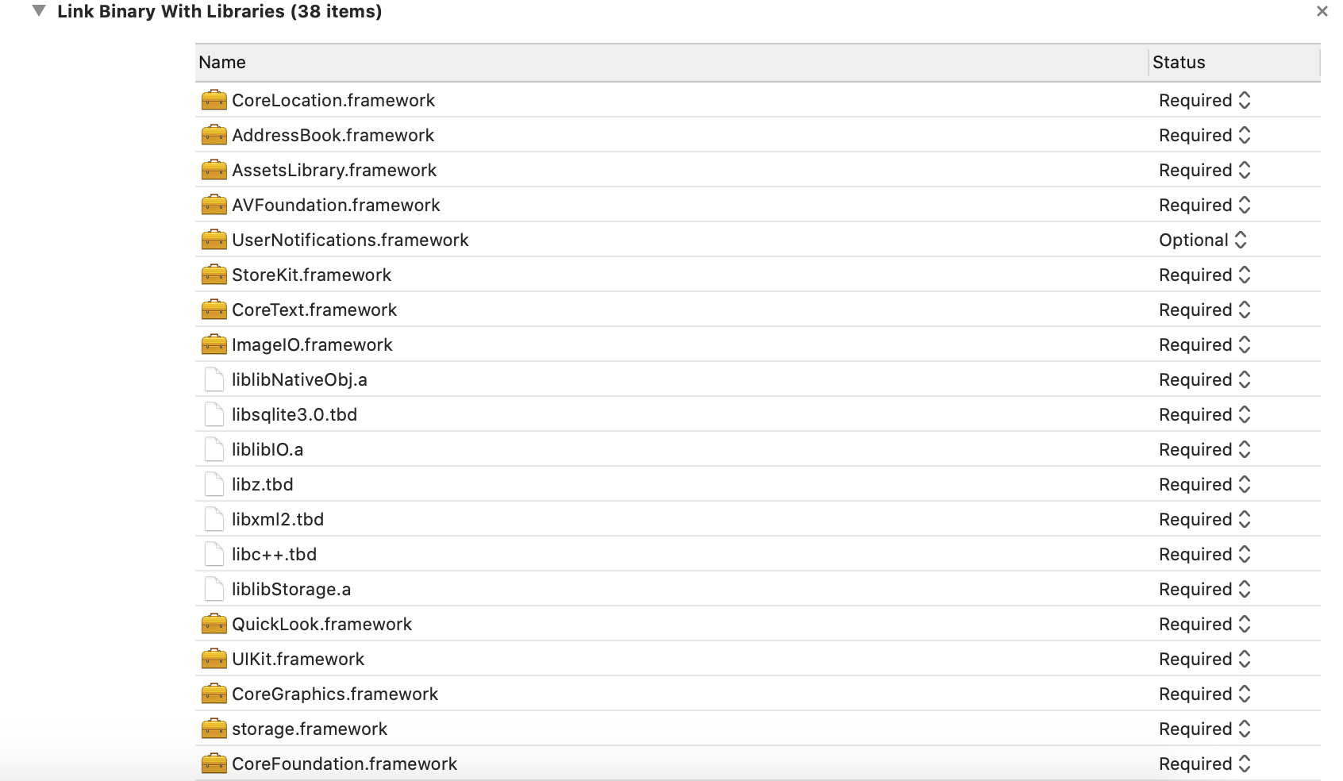Select the CoreGraphics.framework name text

tap(335, 694)
